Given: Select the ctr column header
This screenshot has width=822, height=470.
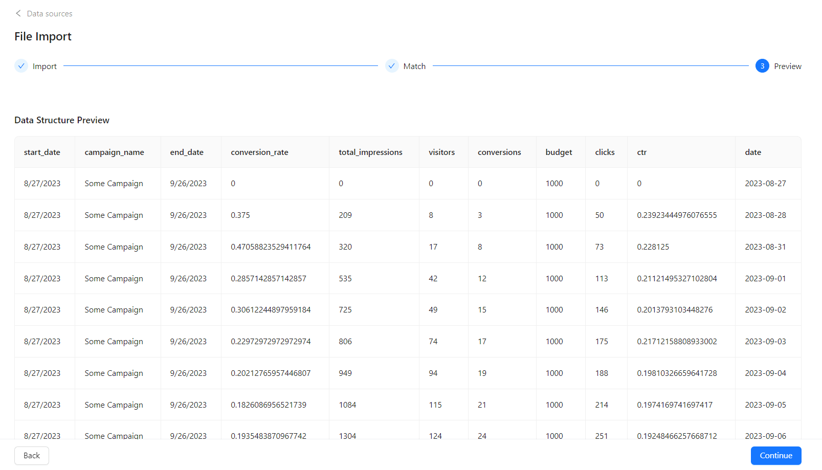Looking at the screenshot, I should coord(641,152).
